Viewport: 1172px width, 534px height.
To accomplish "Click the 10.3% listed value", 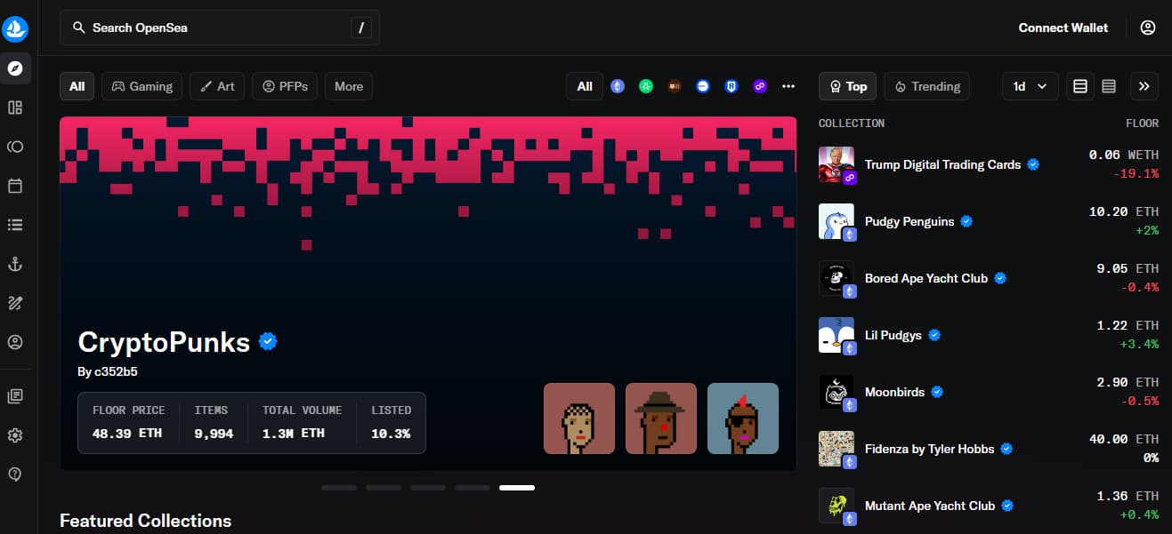I will pos(391,434).
